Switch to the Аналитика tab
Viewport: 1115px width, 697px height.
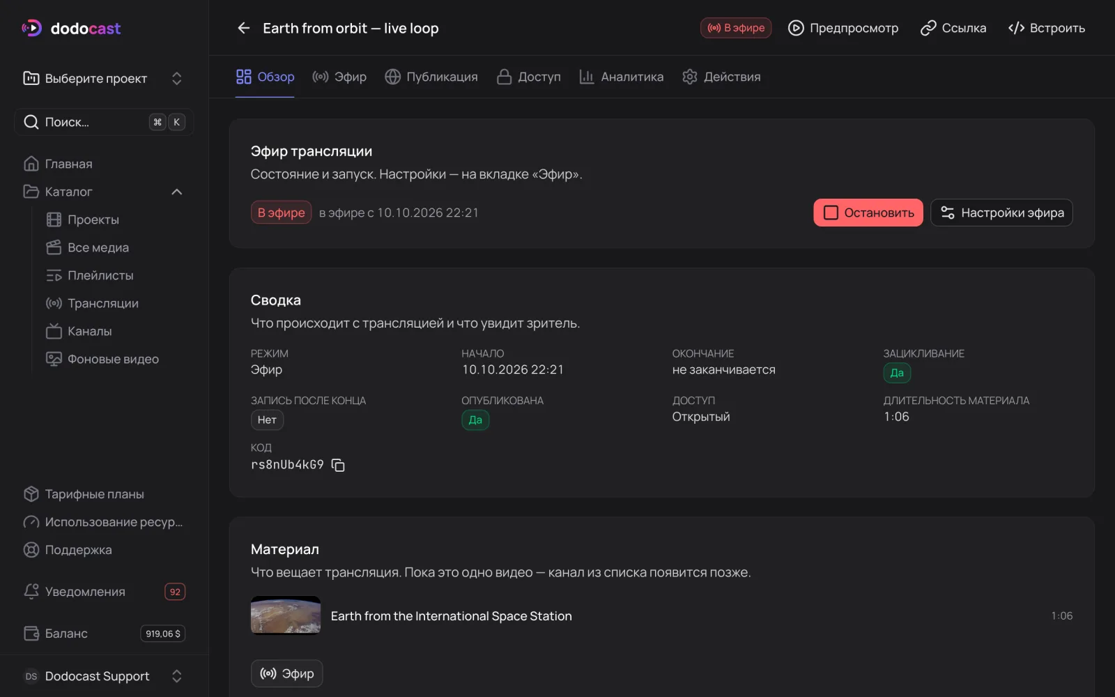click(x=622, y=77)
